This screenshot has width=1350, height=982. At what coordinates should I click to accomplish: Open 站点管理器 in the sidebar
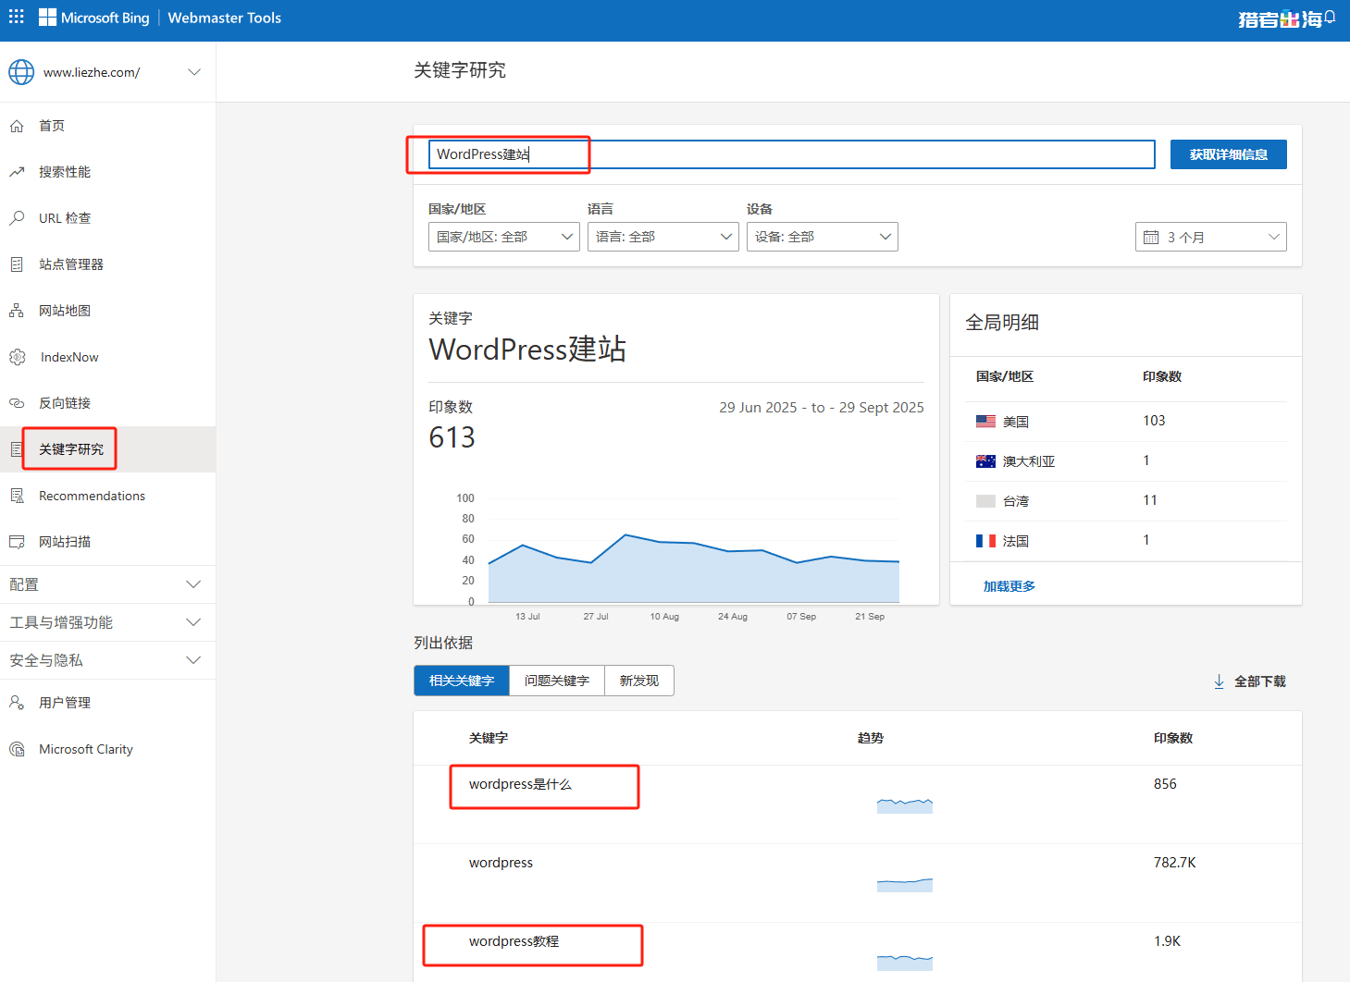point(69,264)
